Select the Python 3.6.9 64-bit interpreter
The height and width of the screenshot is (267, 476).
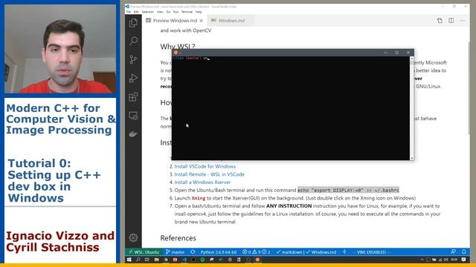click(x=219, y=252)
